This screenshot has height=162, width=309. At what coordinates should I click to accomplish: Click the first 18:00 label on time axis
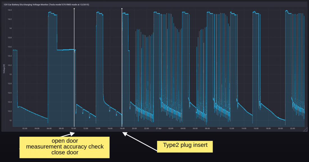(122, 129)
